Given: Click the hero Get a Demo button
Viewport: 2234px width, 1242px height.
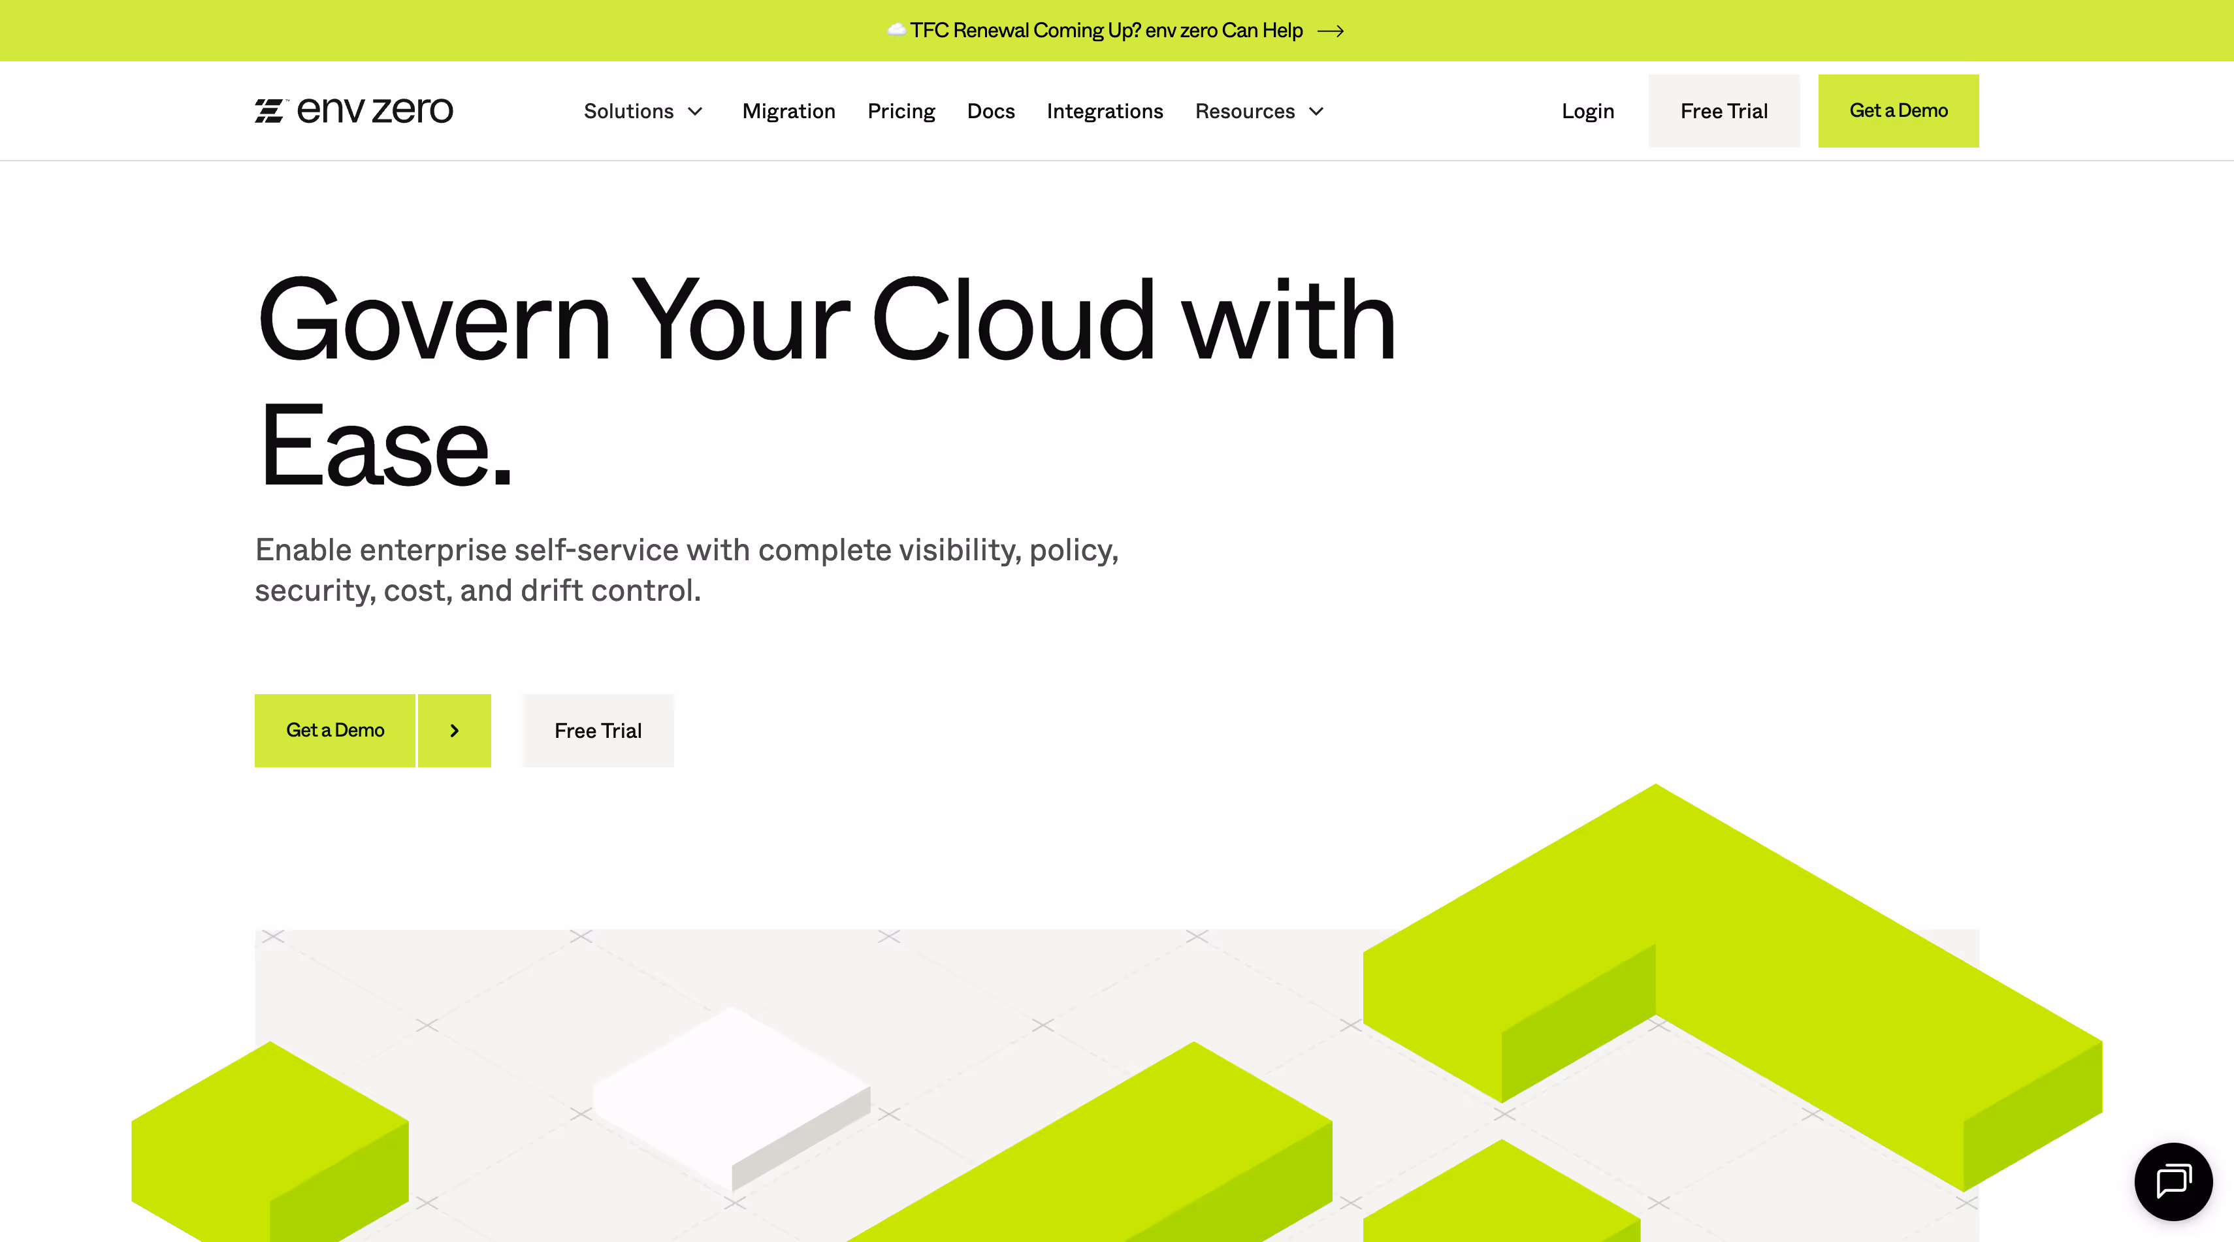Looking at the screenshot, I should click(334, 731).
